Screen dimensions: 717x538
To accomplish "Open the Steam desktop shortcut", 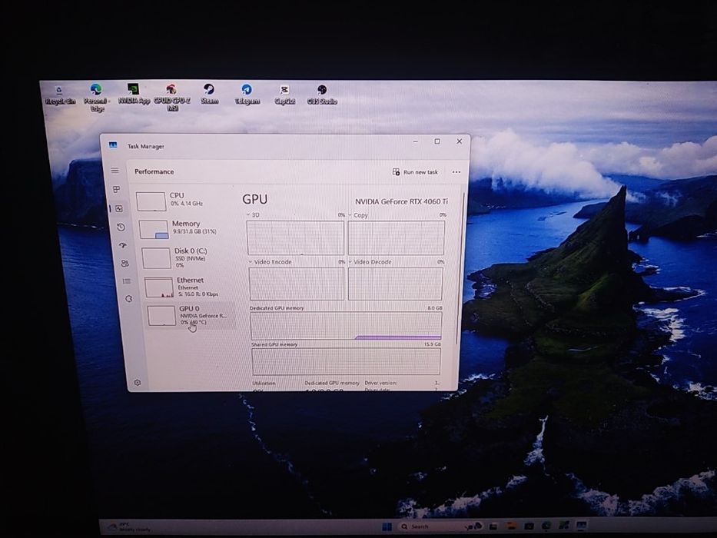I will (x=209, y=94).
